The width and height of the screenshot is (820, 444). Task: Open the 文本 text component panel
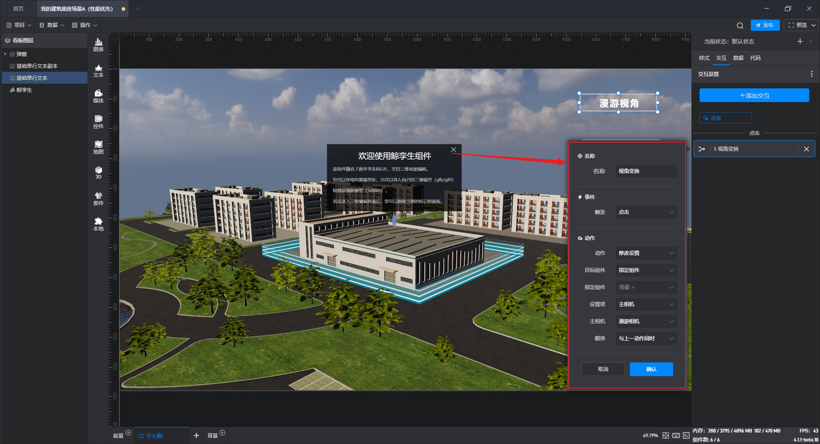98,70
